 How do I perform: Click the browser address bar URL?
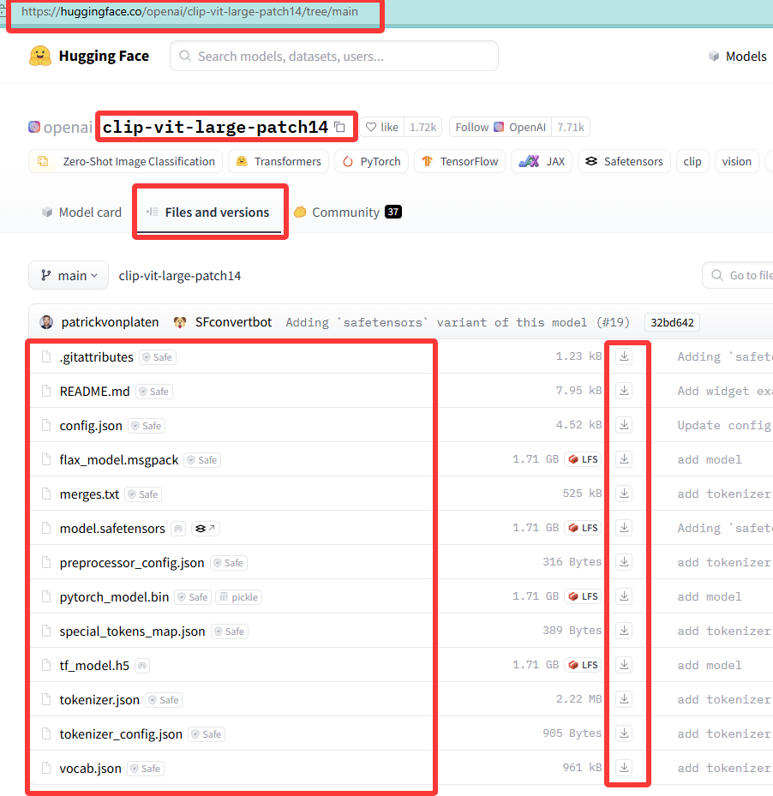click(x=189, y=12)
